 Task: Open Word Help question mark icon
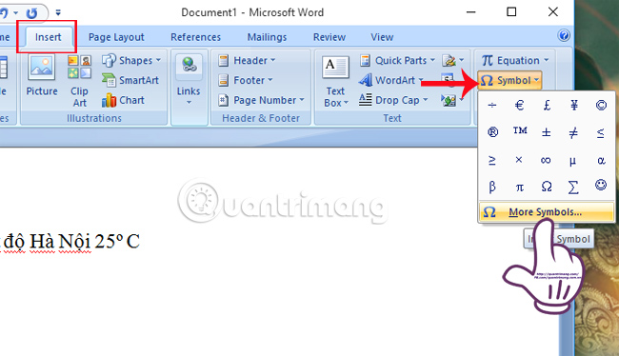(x=564, y=35)
